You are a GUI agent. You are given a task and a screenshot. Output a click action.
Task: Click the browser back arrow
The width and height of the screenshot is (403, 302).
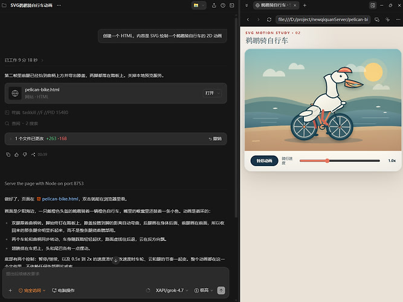pos(248,19)
